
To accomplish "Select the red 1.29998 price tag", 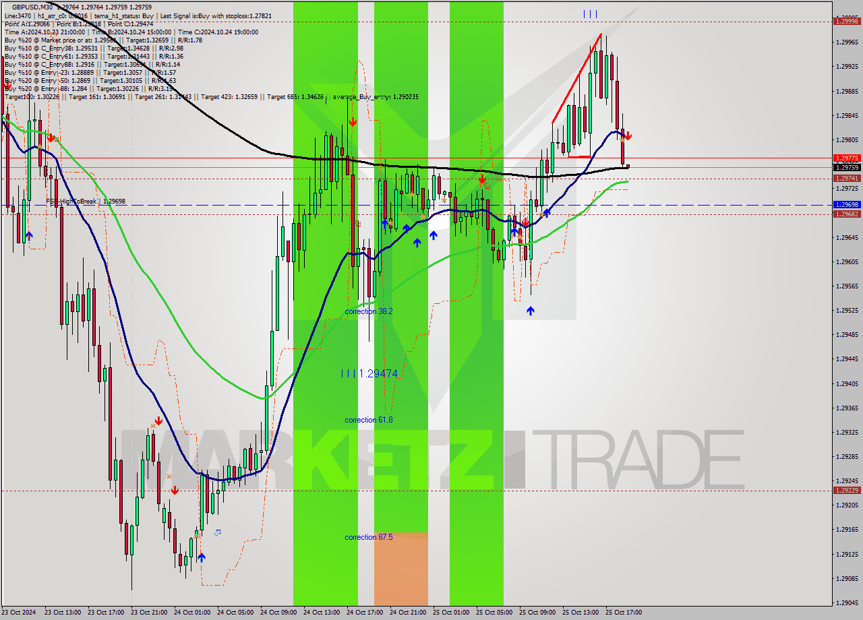I will pyautogui.click(x=847, y=21).
